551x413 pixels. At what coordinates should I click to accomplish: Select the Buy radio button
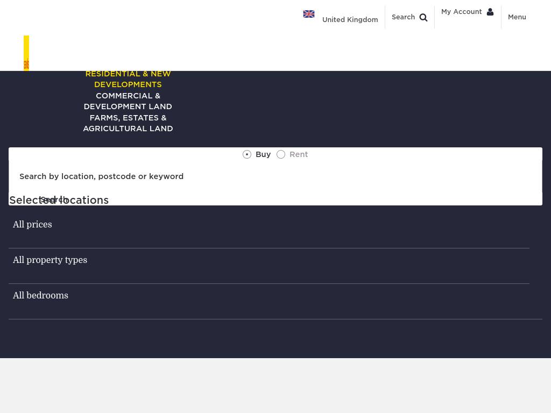tap(247, 154)
